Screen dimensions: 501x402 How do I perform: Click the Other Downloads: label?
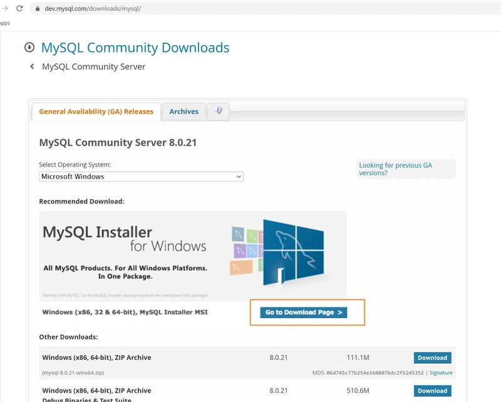click(x=68, y=337)
